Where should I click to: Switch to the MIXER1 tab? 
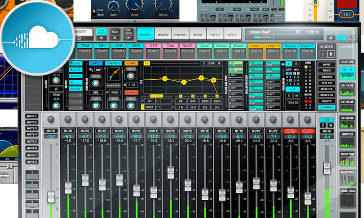[146, 35]
